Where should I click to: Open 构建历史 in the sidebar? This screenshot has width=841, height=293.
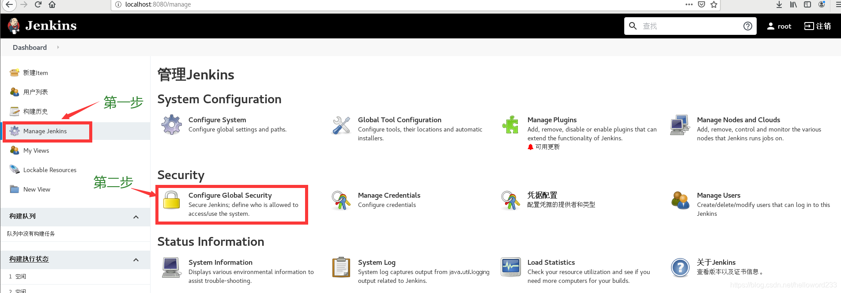pyautogui.click(x=35, y=112)
